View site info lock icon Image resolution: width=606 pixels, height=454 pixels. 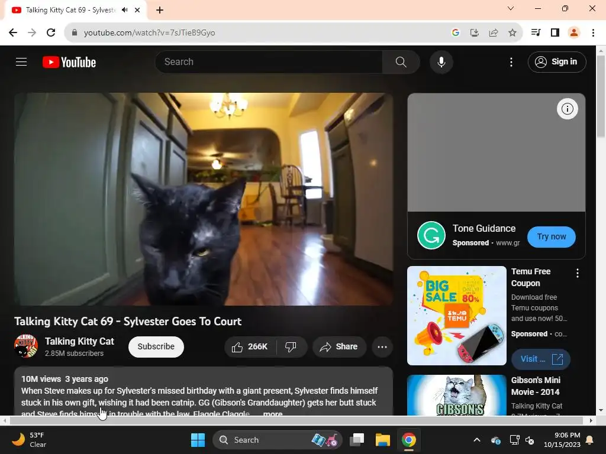point(75,33)
